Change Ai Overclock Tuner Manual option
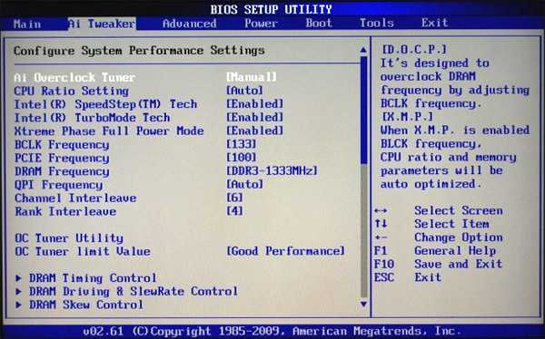The image size is (545, 339). (x=252, y=77)
